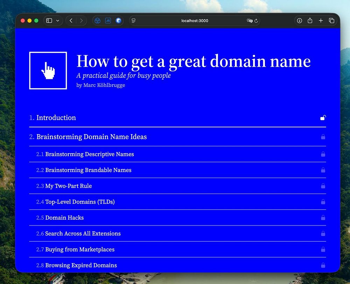This screenshot has height=284, width=350.
Task: Enter full screen with the green button
Action: pyautogui.click(x=36, y=21)
